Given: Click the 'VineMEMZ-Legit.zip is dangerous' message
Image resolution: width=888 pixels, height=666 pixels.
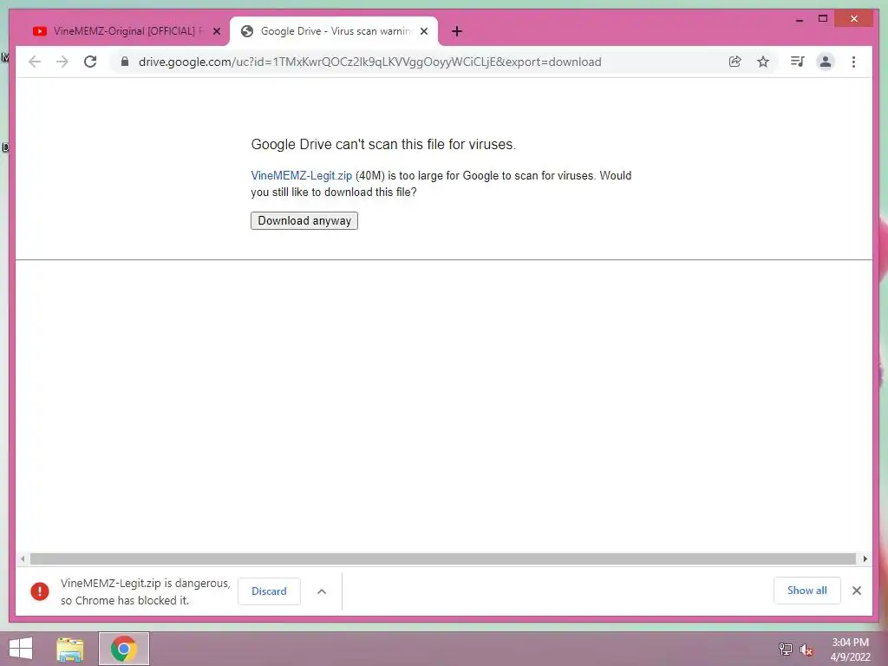Looking at the screenshot, I should pos(146,591).
